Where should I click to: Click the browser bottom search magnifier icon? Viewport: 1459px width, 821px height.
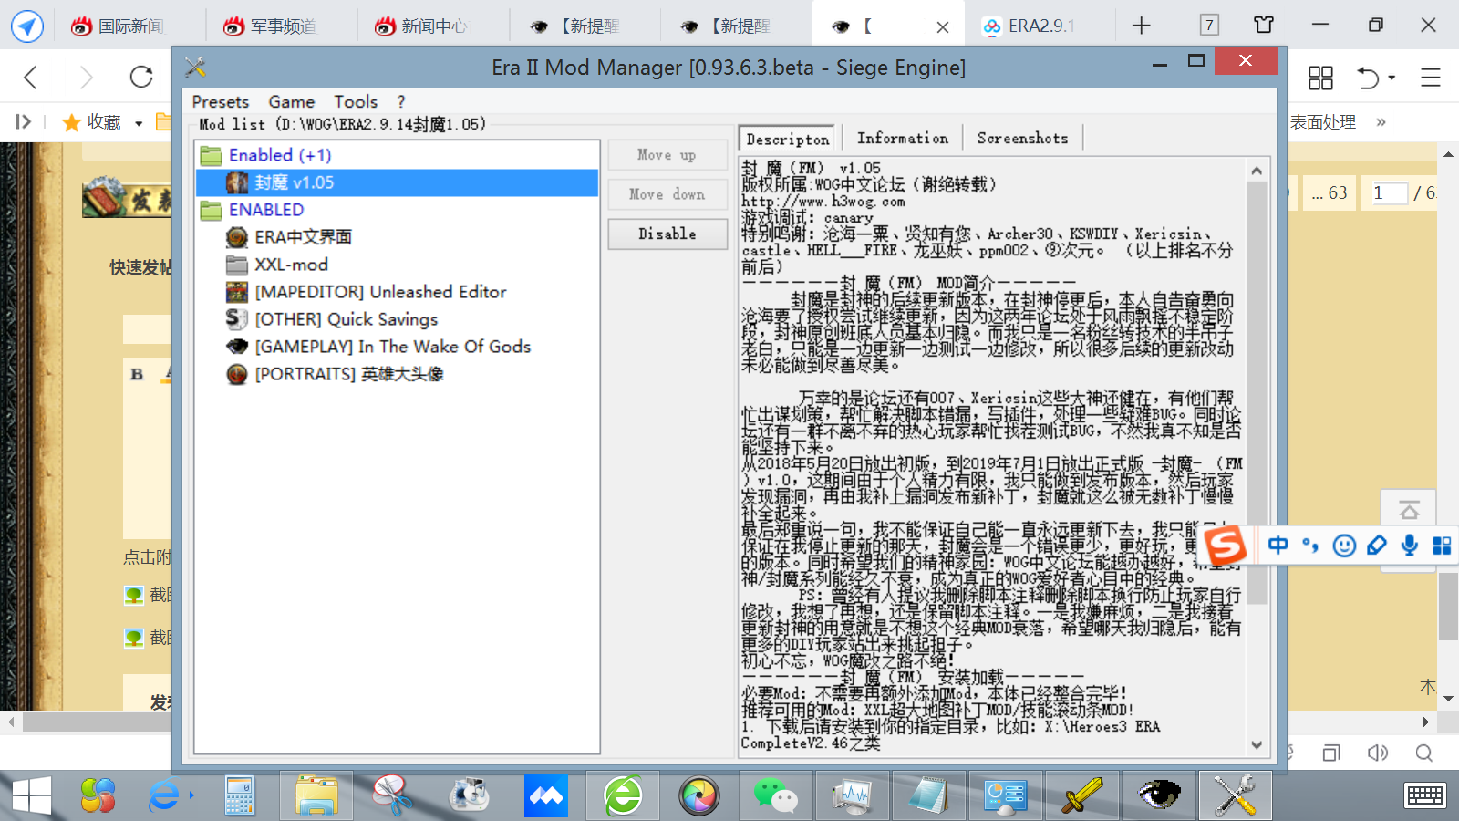tap(1423, 753)
